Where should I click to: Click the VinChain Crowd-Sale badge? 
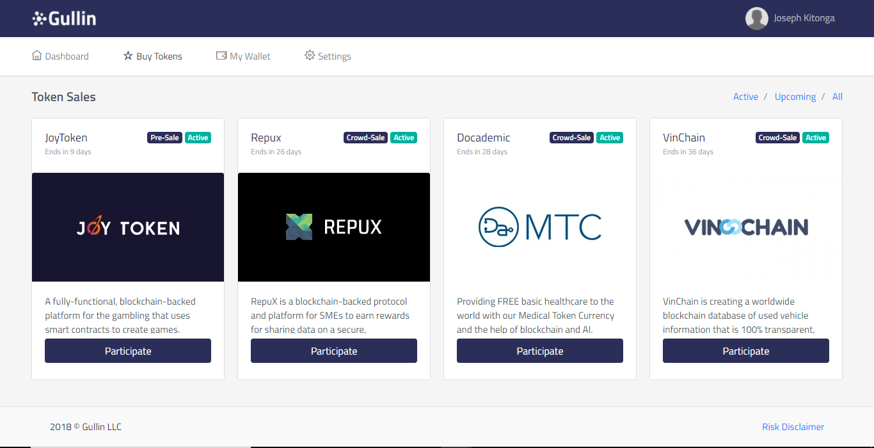tap(777, 138)
